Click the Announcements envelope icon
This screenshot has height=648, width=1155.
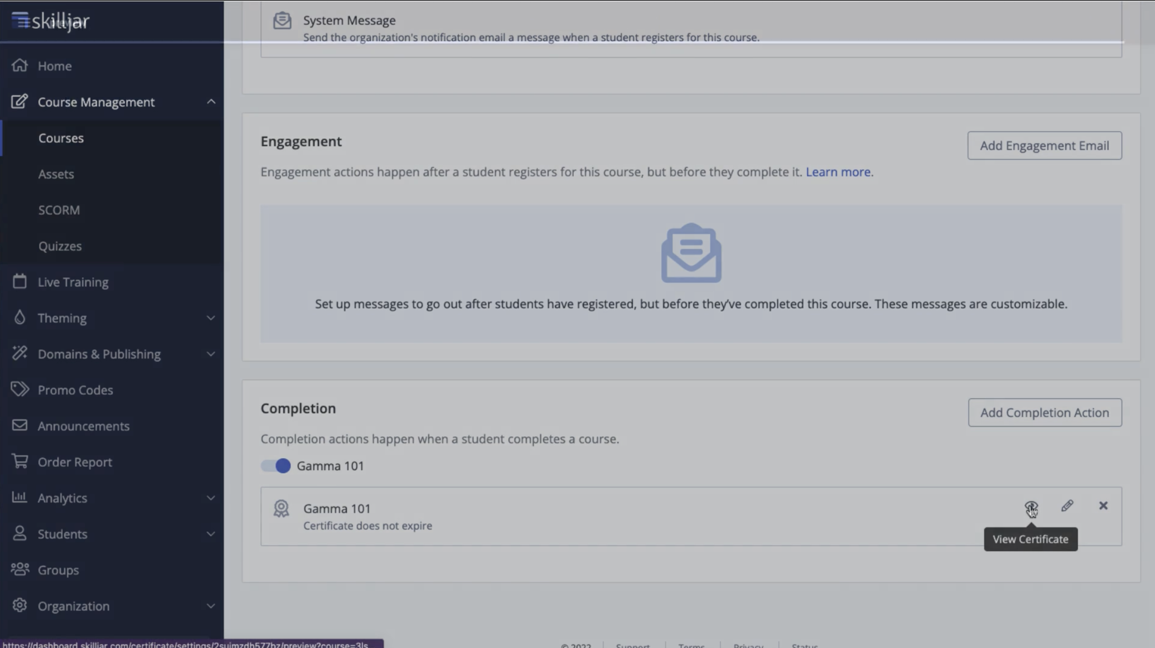pyautogui.click(x=20, y=425)
